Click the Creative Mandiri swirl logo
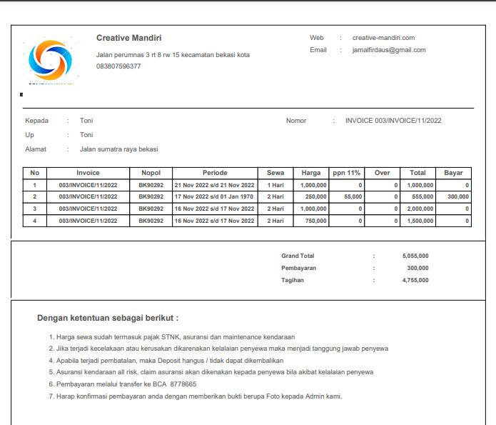496x425 pixels. (50, 60)
